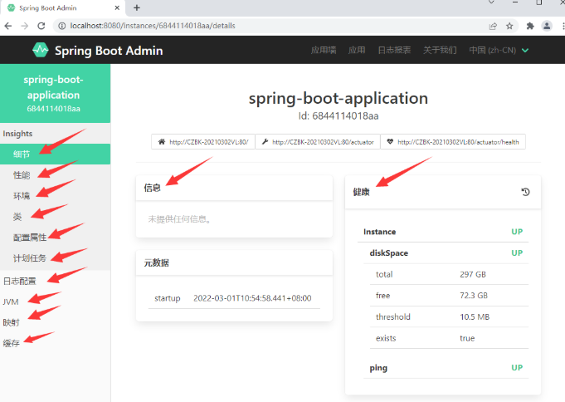The height and width of the screenshot is (402, 565).
Task: Go forward with the browser forward arrow
Action: (x=25, y=26)
